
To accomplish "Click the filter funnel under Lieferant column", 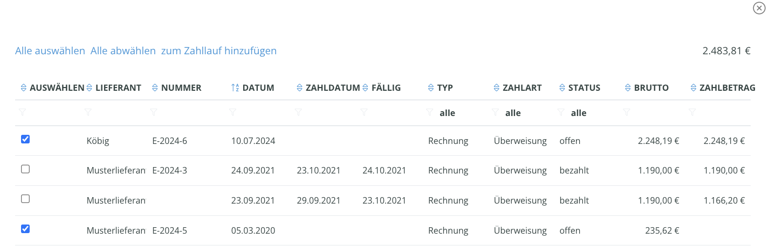I will click(x=88, y=113).
